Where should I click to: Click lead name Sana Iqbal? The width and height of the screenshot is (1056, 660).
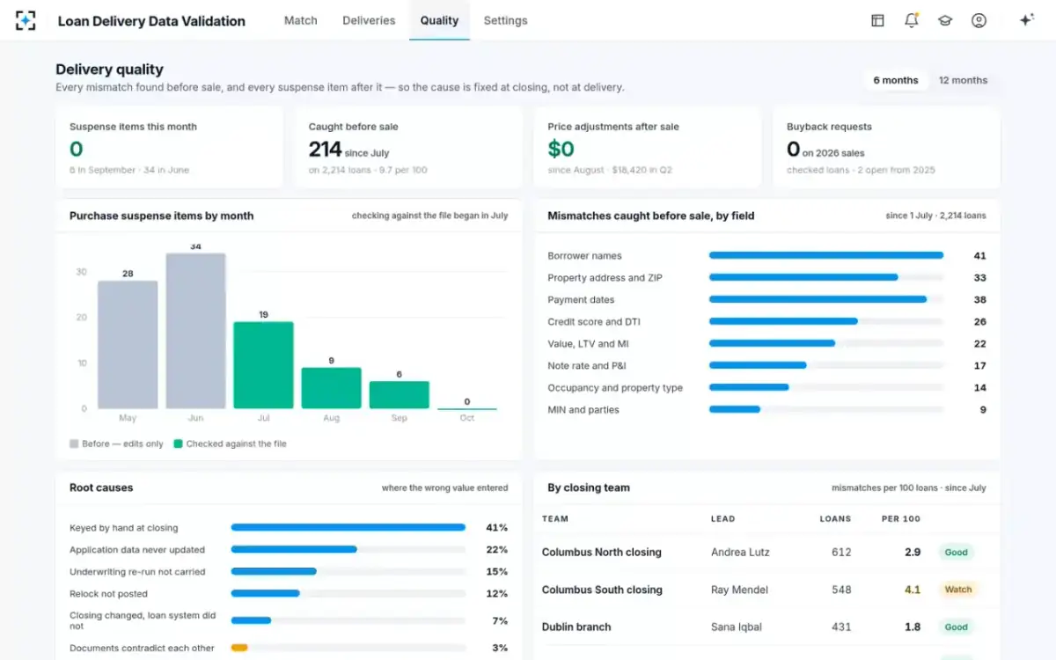pos(735,627)
